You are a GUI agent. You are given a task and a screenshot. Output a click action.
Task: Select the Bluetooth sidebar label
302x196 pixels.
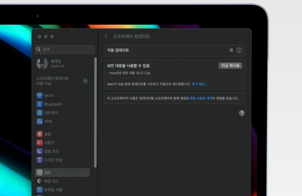pos(53,104)
